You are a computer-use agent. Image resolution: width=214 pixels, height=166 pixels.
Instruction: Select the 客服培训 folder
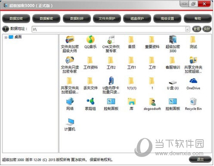pyautogui.click(x=173, y=63)
